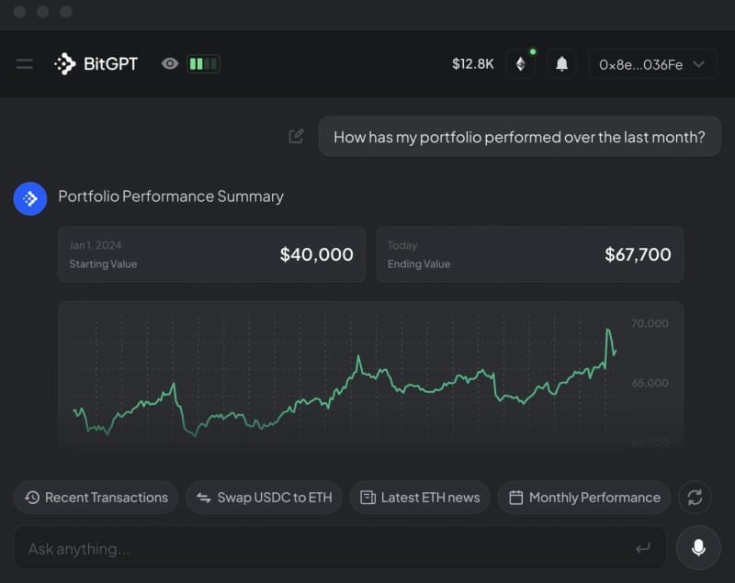Open notifications via the bell icon
Screen dimensions: 735x583
click(561, 63)
